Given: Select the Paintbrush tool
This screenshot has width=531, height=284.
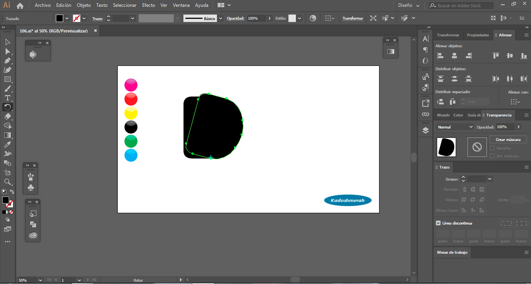Looking at the screenshot, I should click(x=7, y=89).
